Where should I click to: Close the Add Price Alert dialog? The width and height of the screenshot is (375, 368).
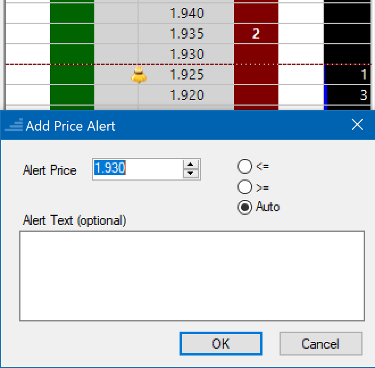pyautogui.click(x=357, y=125)
